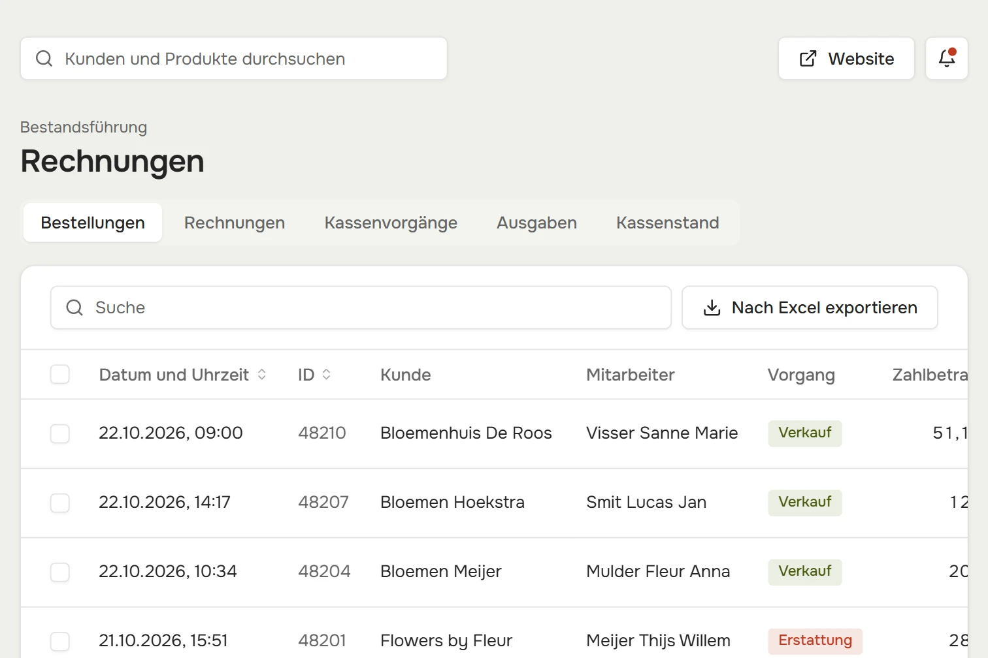
Task: Click the Verkauf badge for order 48210
Action: click(805, 433)
